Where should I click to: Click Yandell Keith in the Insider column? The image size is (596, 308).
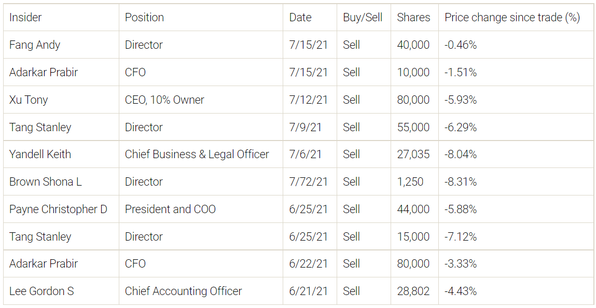coord(40,155)
